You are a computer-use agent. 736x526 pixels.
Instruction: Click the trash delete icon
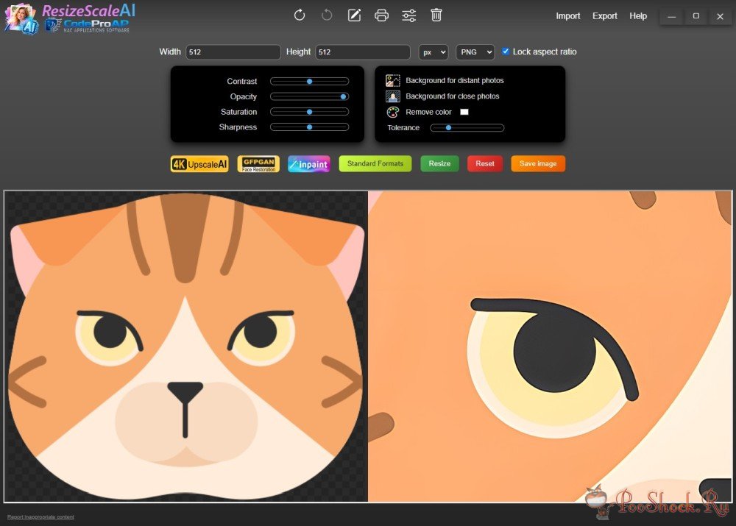[436, 15]
